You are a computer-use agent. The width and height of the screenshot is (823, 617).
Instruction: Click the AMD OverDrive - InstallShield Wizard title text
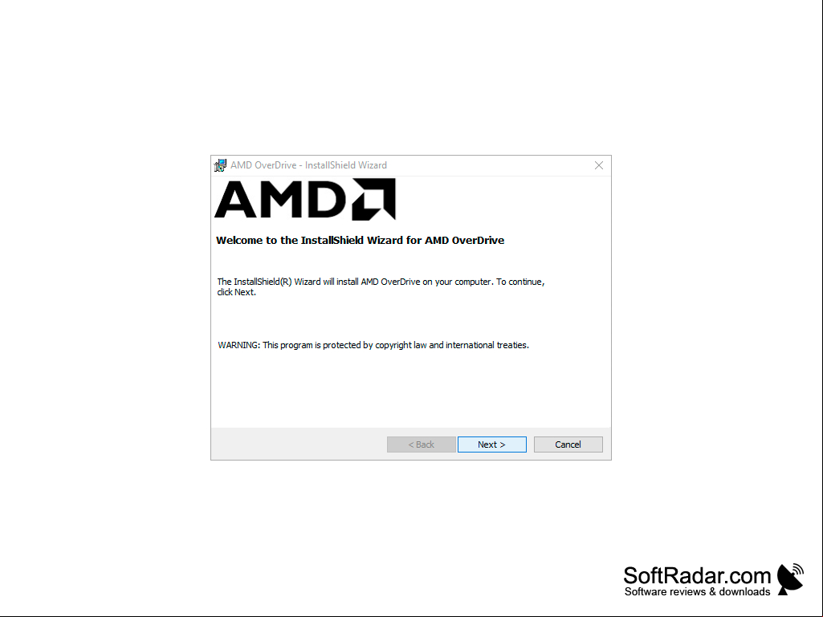click(308, 165)
